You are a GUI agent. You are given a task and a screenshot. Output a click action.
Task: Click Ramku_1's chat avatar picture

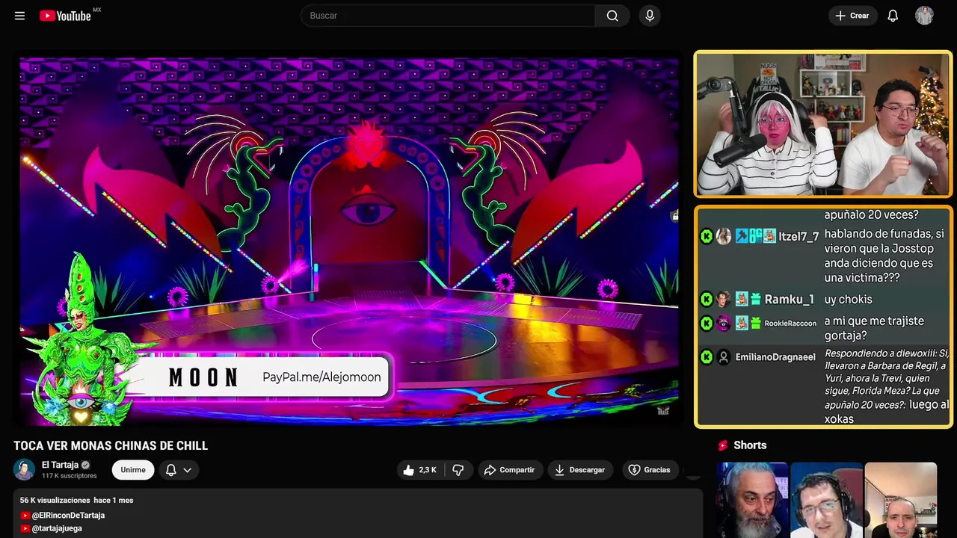click(723, 300)
